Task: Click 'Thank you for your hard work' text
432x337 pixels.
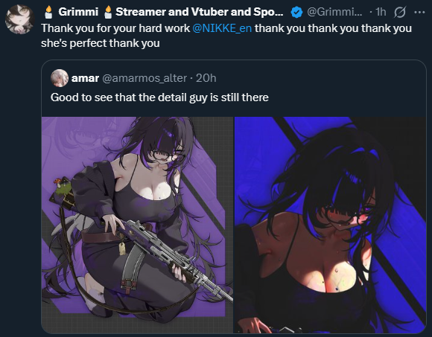Action: coord(115,28)
